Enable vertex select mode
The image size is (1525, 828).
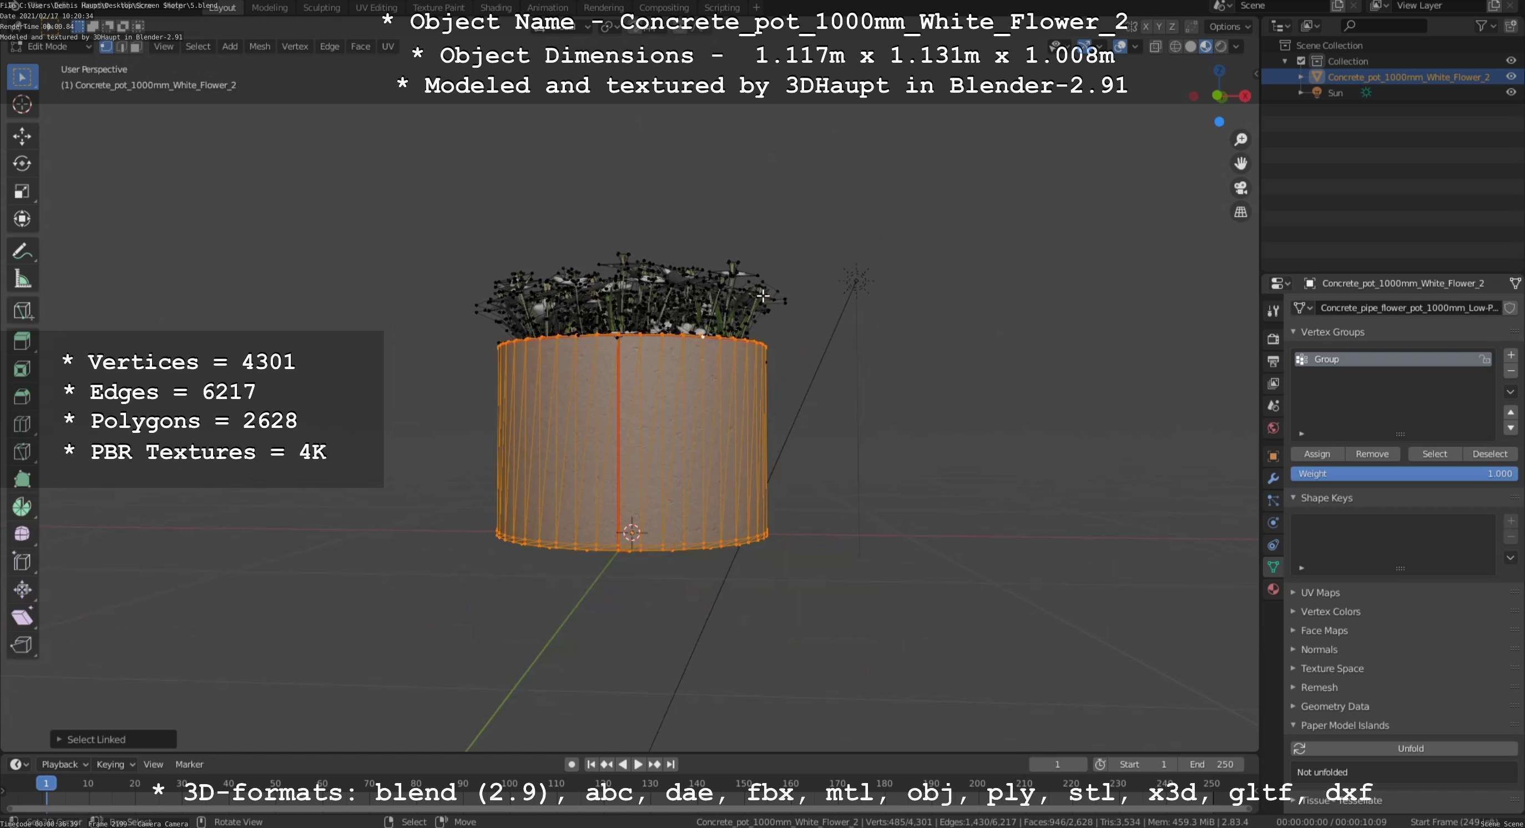107,47
